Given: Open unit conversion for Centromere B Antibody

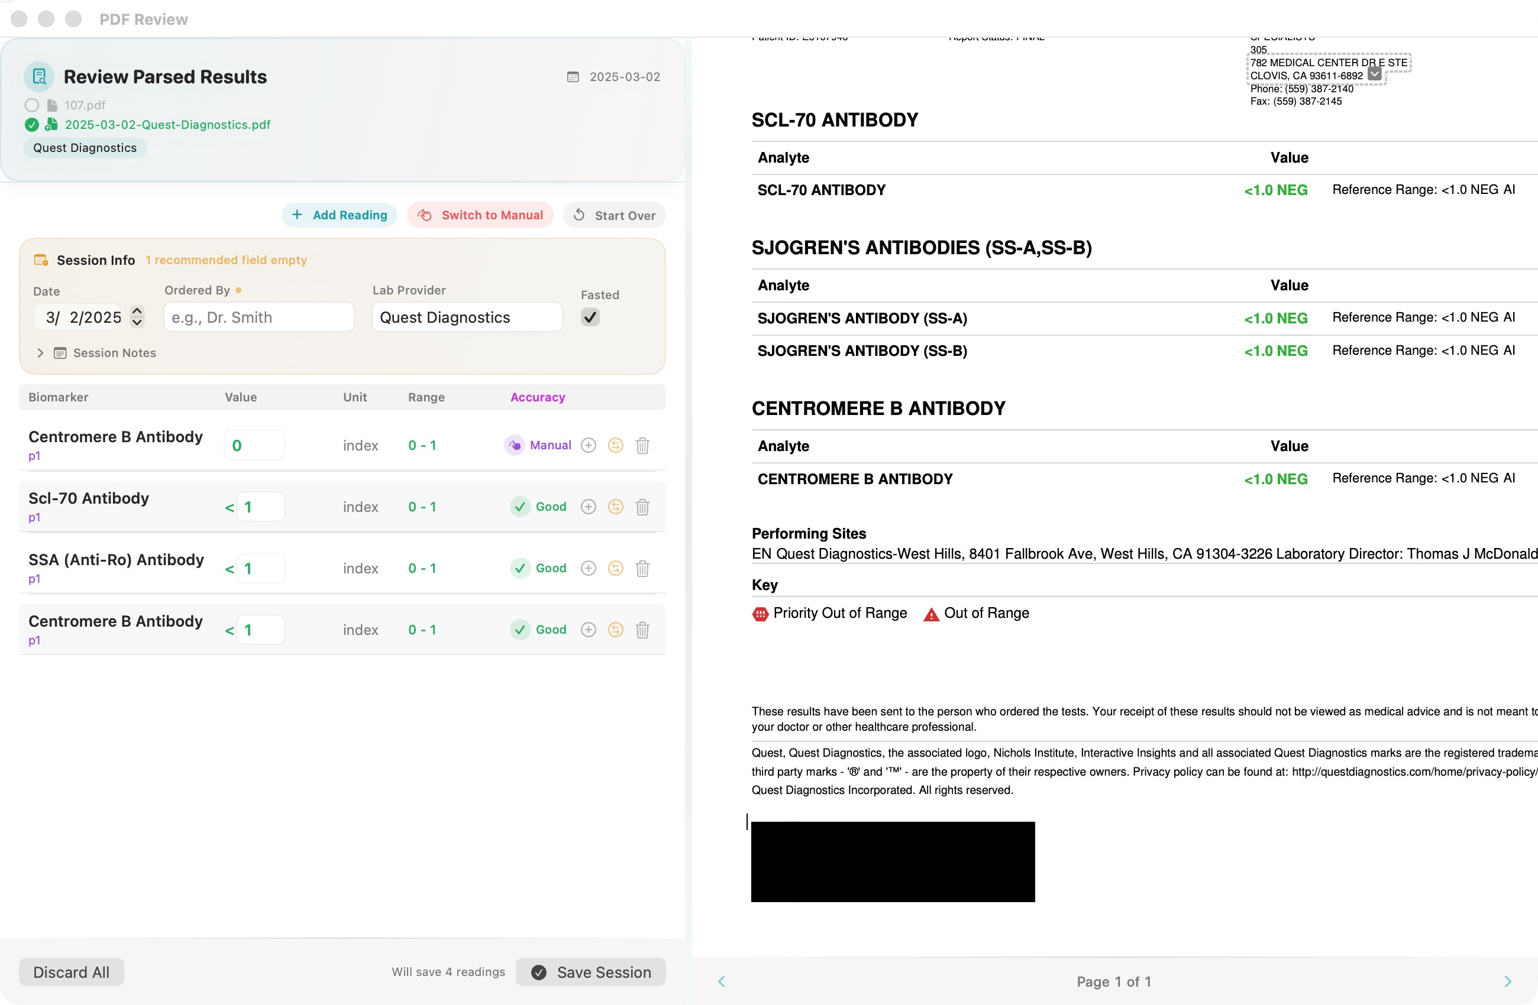Looking at the screenshot, I should pyautogui.click(x=615, y=445).
